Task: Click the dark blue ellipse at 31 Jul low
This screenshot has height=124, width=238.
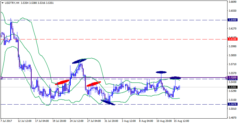Action: pos(107,102)
